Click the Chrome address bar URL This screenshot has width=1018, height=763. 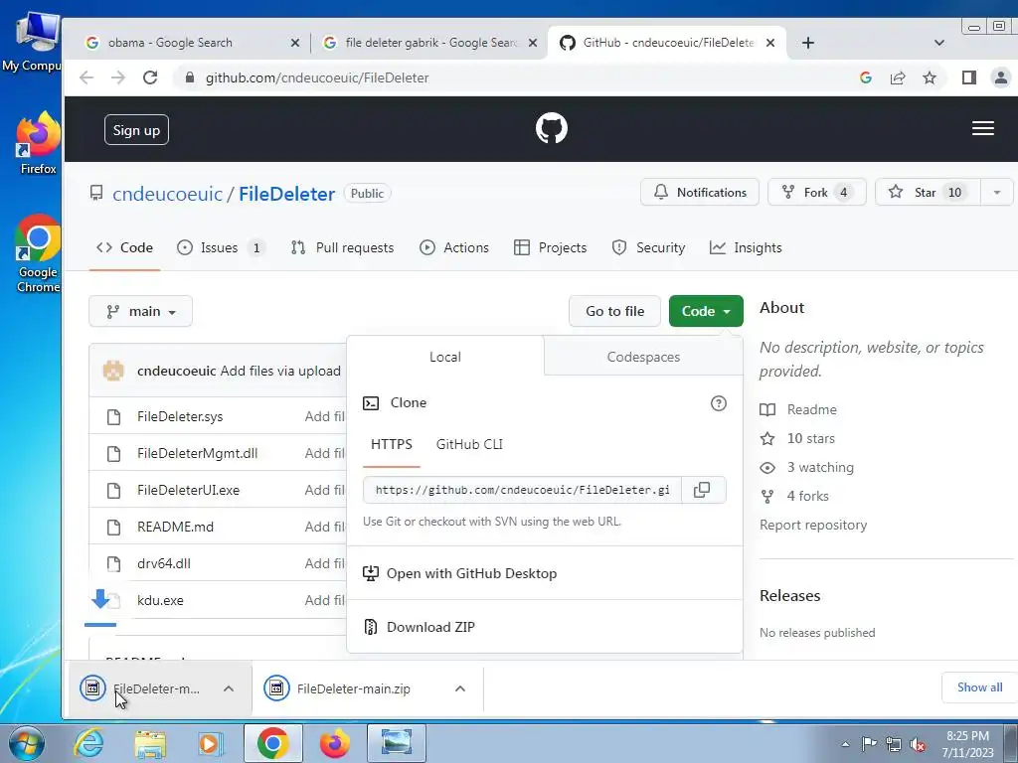(317, 77)
